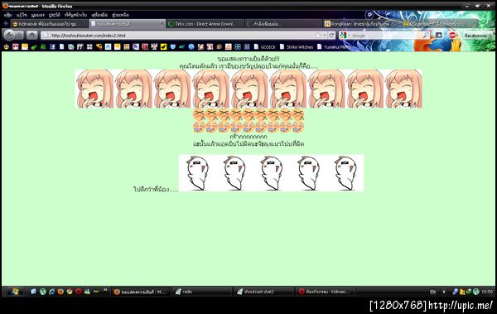Click the กร๊ากกกกกกกก text line
Screen dimensions: 497x314
coord(248,137)
